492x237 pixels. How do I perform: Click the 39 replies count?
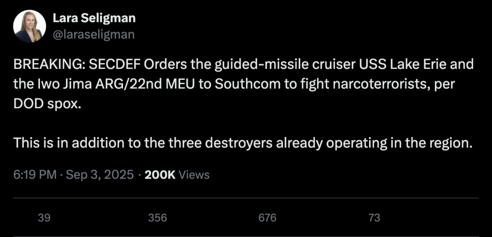click(44, 218)
